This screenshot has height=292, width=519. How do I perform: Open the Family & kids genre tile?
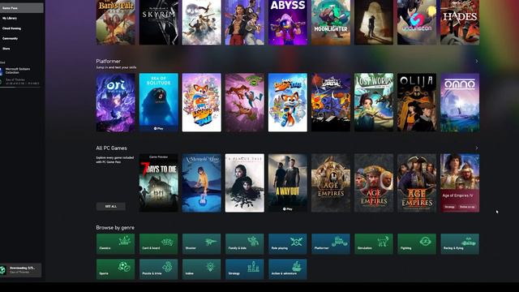[x=245, y=244]
